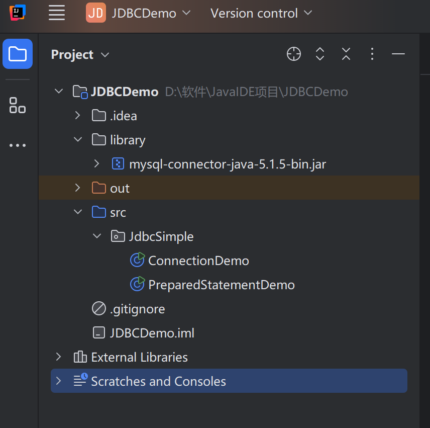
Task: Click the blue src source folder icon
Action: [x=99, y=212]
